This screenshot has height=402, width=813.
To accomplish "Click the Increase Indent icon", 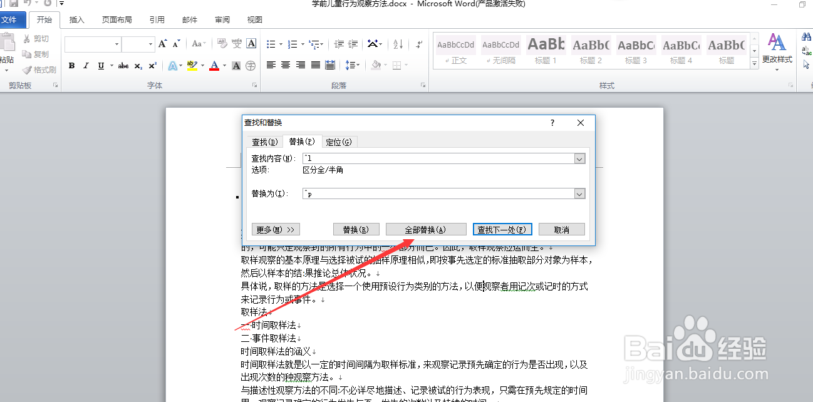I will (x=354, y=44).
